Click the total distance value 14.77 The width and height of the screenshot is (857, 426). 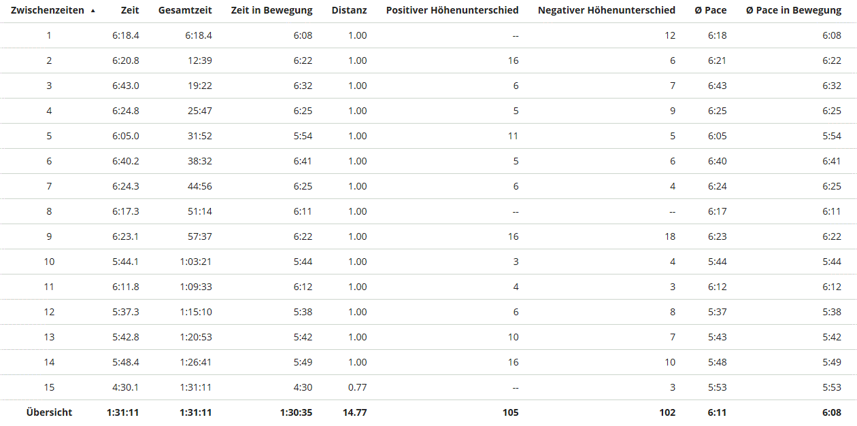[354, 412]
